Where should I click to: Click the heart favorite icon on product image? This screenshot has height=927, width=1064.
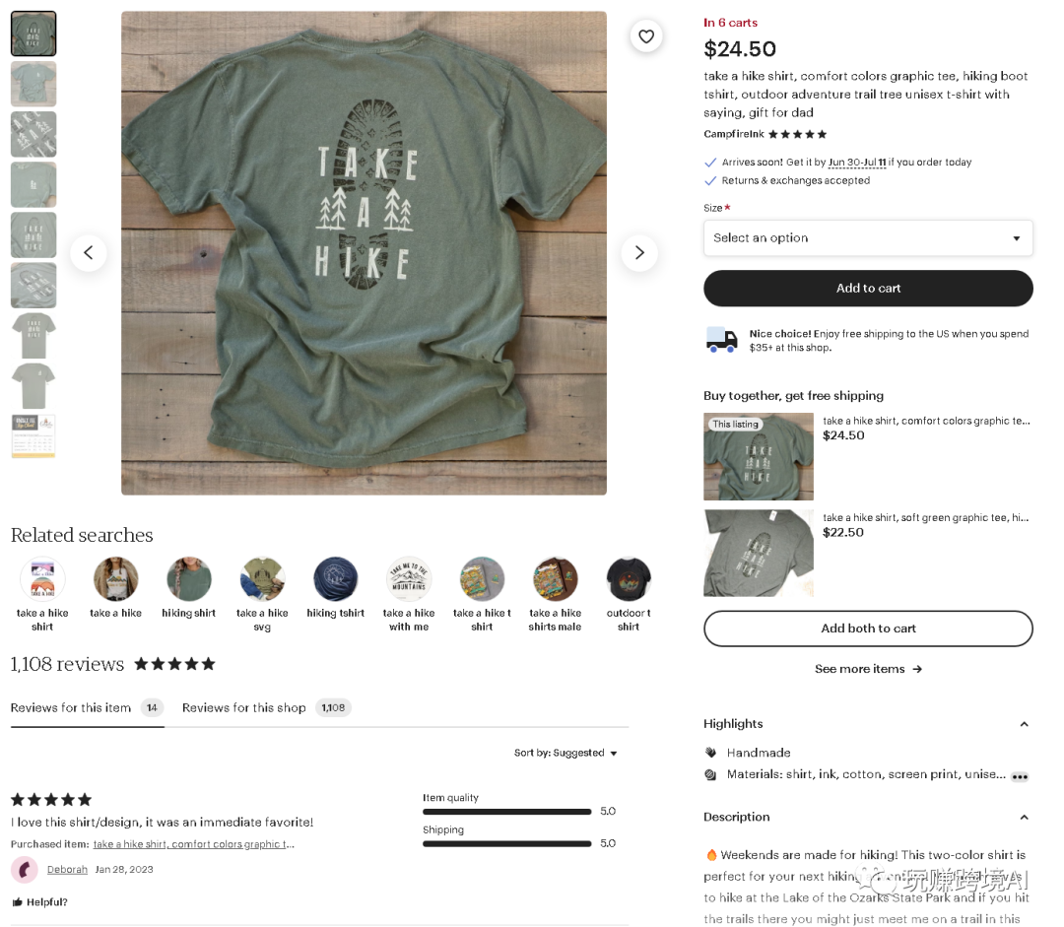point(646,36)
